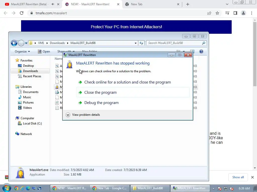
Task: Open the Music library
Action: (27, 97)
